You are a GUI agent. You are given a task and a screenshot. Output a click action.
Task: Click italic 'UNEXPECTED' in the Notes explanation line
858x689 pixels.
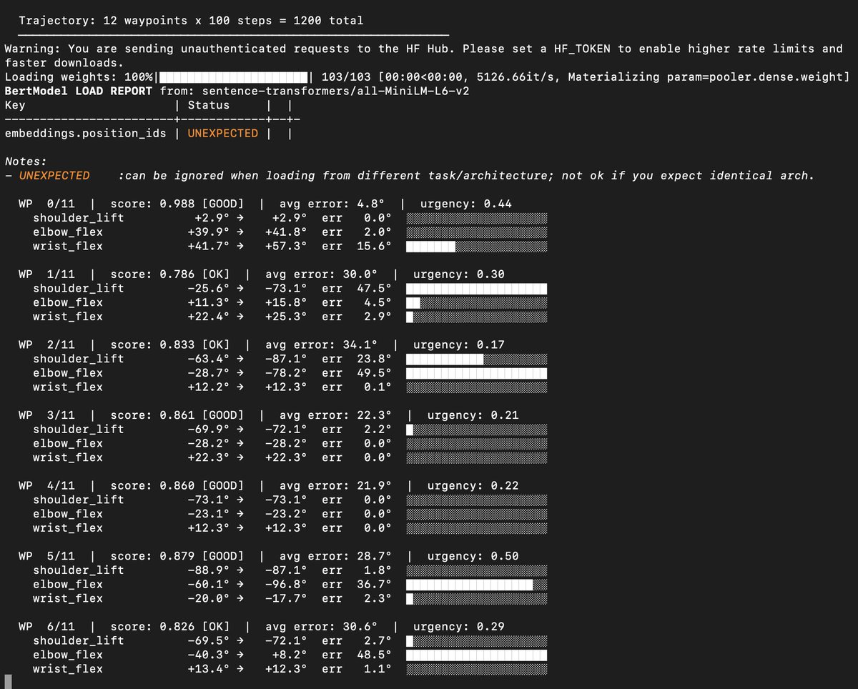[54, 175]
